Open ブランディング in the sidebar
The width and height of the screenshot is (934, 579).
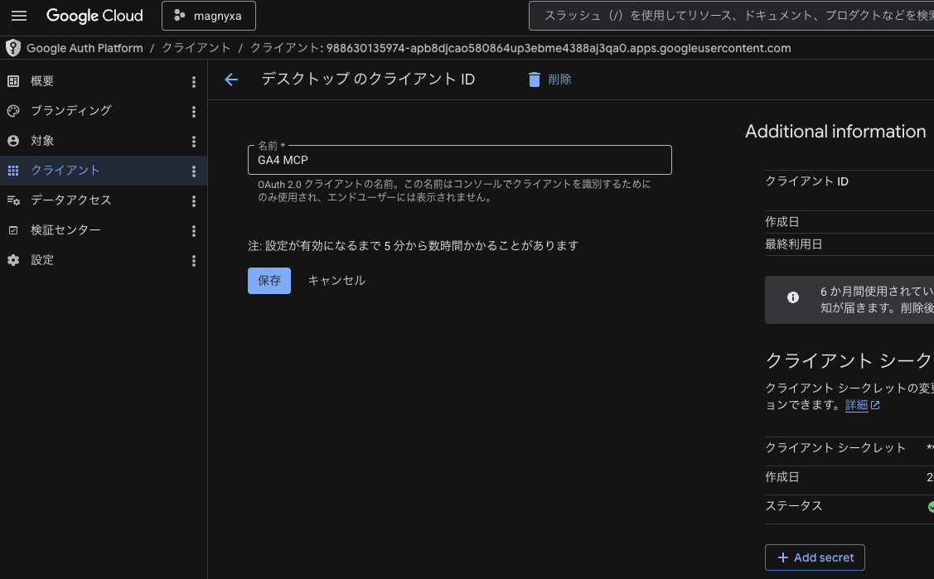click(70, 111)
